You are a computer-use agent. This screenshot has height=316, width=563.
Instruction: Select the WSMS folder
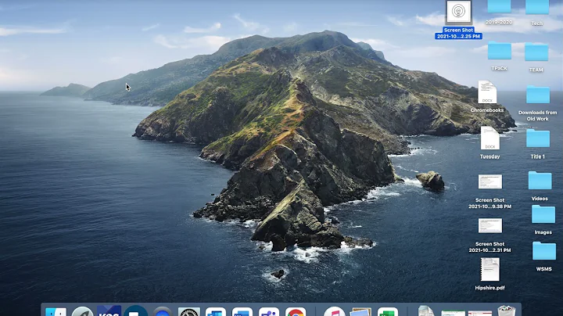click(x=544, y=257)
